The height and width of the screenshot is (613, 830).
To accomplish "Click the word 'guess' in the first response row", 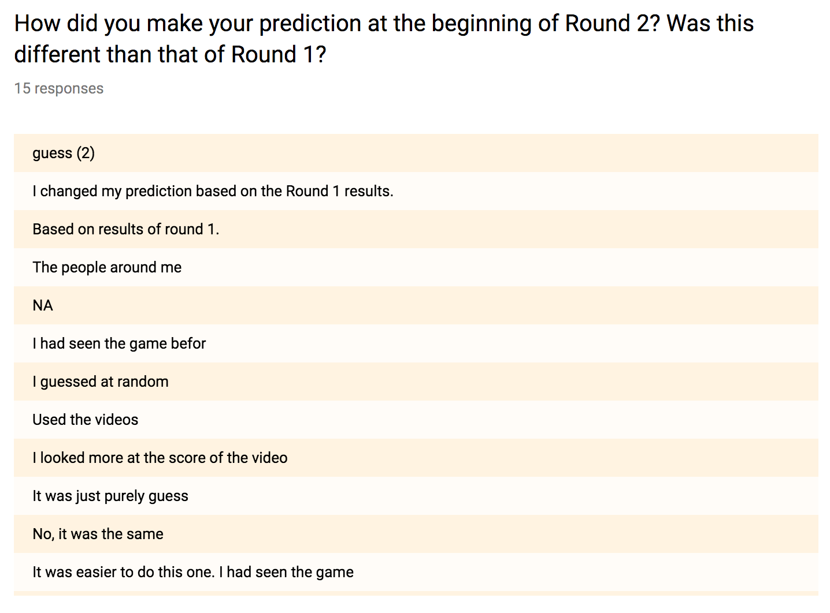I will (x=52, y=154).
